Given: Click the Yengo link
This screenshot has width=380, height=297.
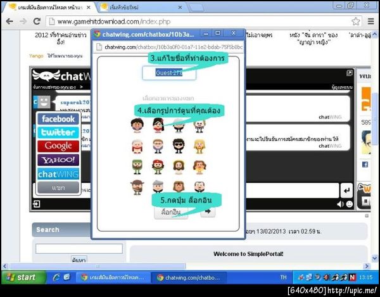Looking at the screenshot, I should pos(36,56).
